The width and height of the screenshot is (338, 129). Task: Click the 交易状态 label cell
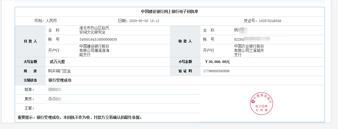point(30,80)
